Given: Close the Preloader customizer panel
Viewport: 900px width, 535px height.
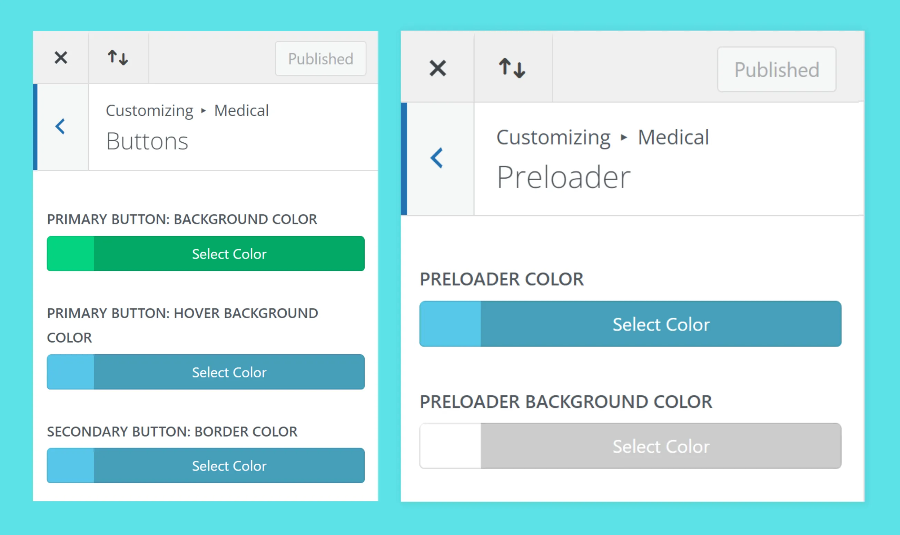Looking at the screenshot, I should pos(437,68).
